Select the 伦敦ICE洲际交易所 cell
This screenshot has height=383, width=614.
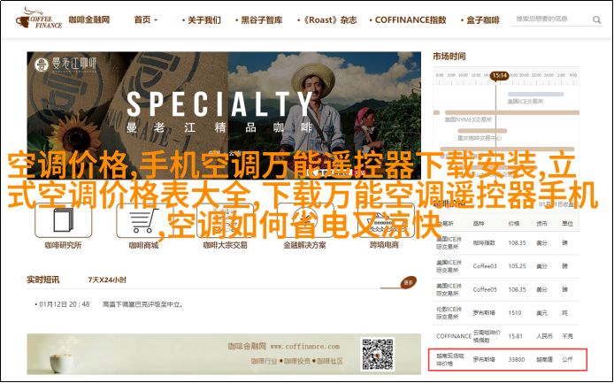pyautogui.click(x=449, y=313)
